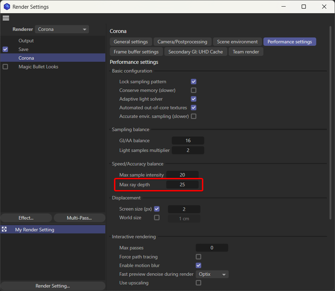This screenshot has height=291, width=335.
Task: Click the Render Setting... button
Action: click(53, 286)
